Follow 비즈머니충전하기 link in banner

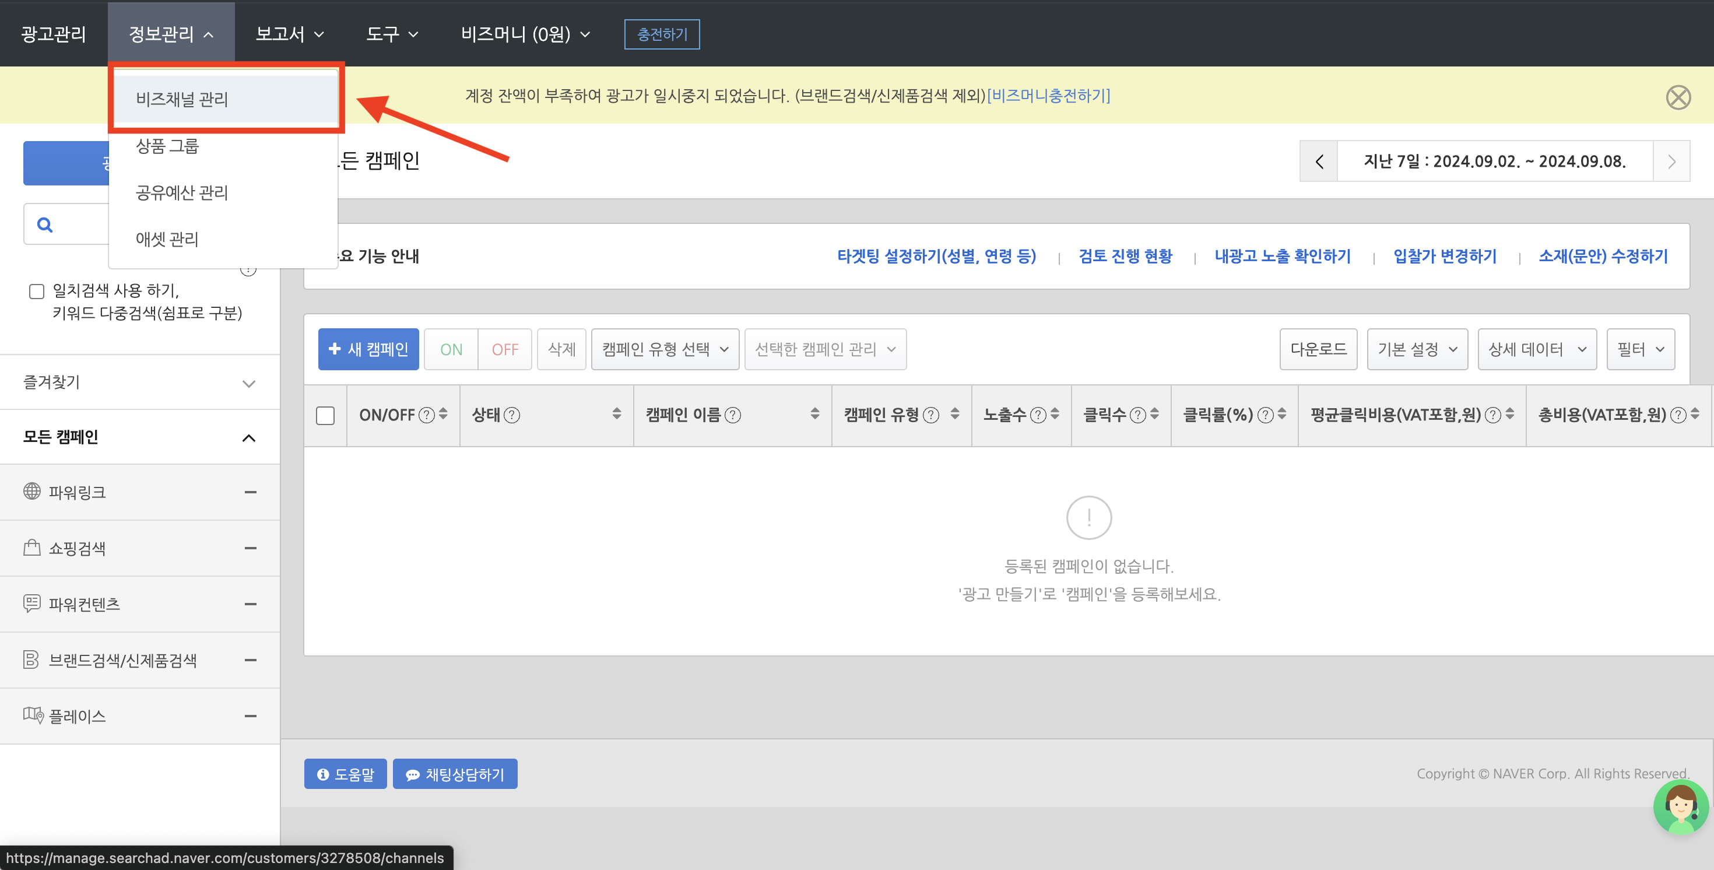tap(1048, 96)
